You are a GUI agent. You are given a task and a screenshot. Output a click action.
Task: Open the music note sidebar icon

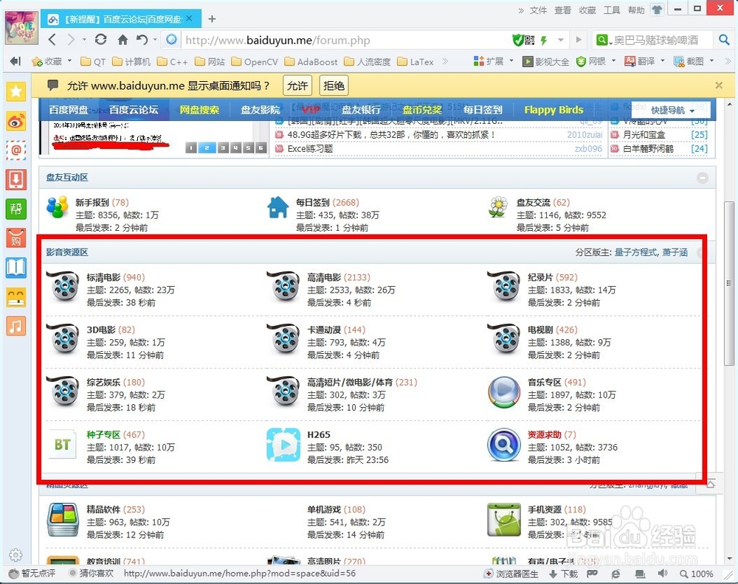(x=16, y=326)
